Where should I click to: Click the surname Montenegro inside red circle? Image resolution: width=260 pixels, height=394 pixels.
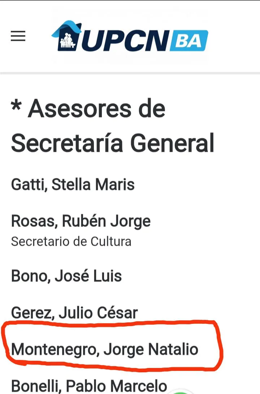54,350
